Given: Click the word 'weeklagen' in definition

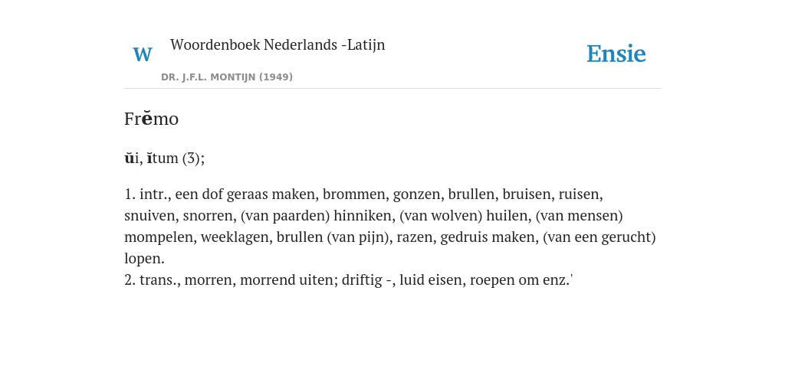Looking at the screenshot, I should (x=236, y=237).
